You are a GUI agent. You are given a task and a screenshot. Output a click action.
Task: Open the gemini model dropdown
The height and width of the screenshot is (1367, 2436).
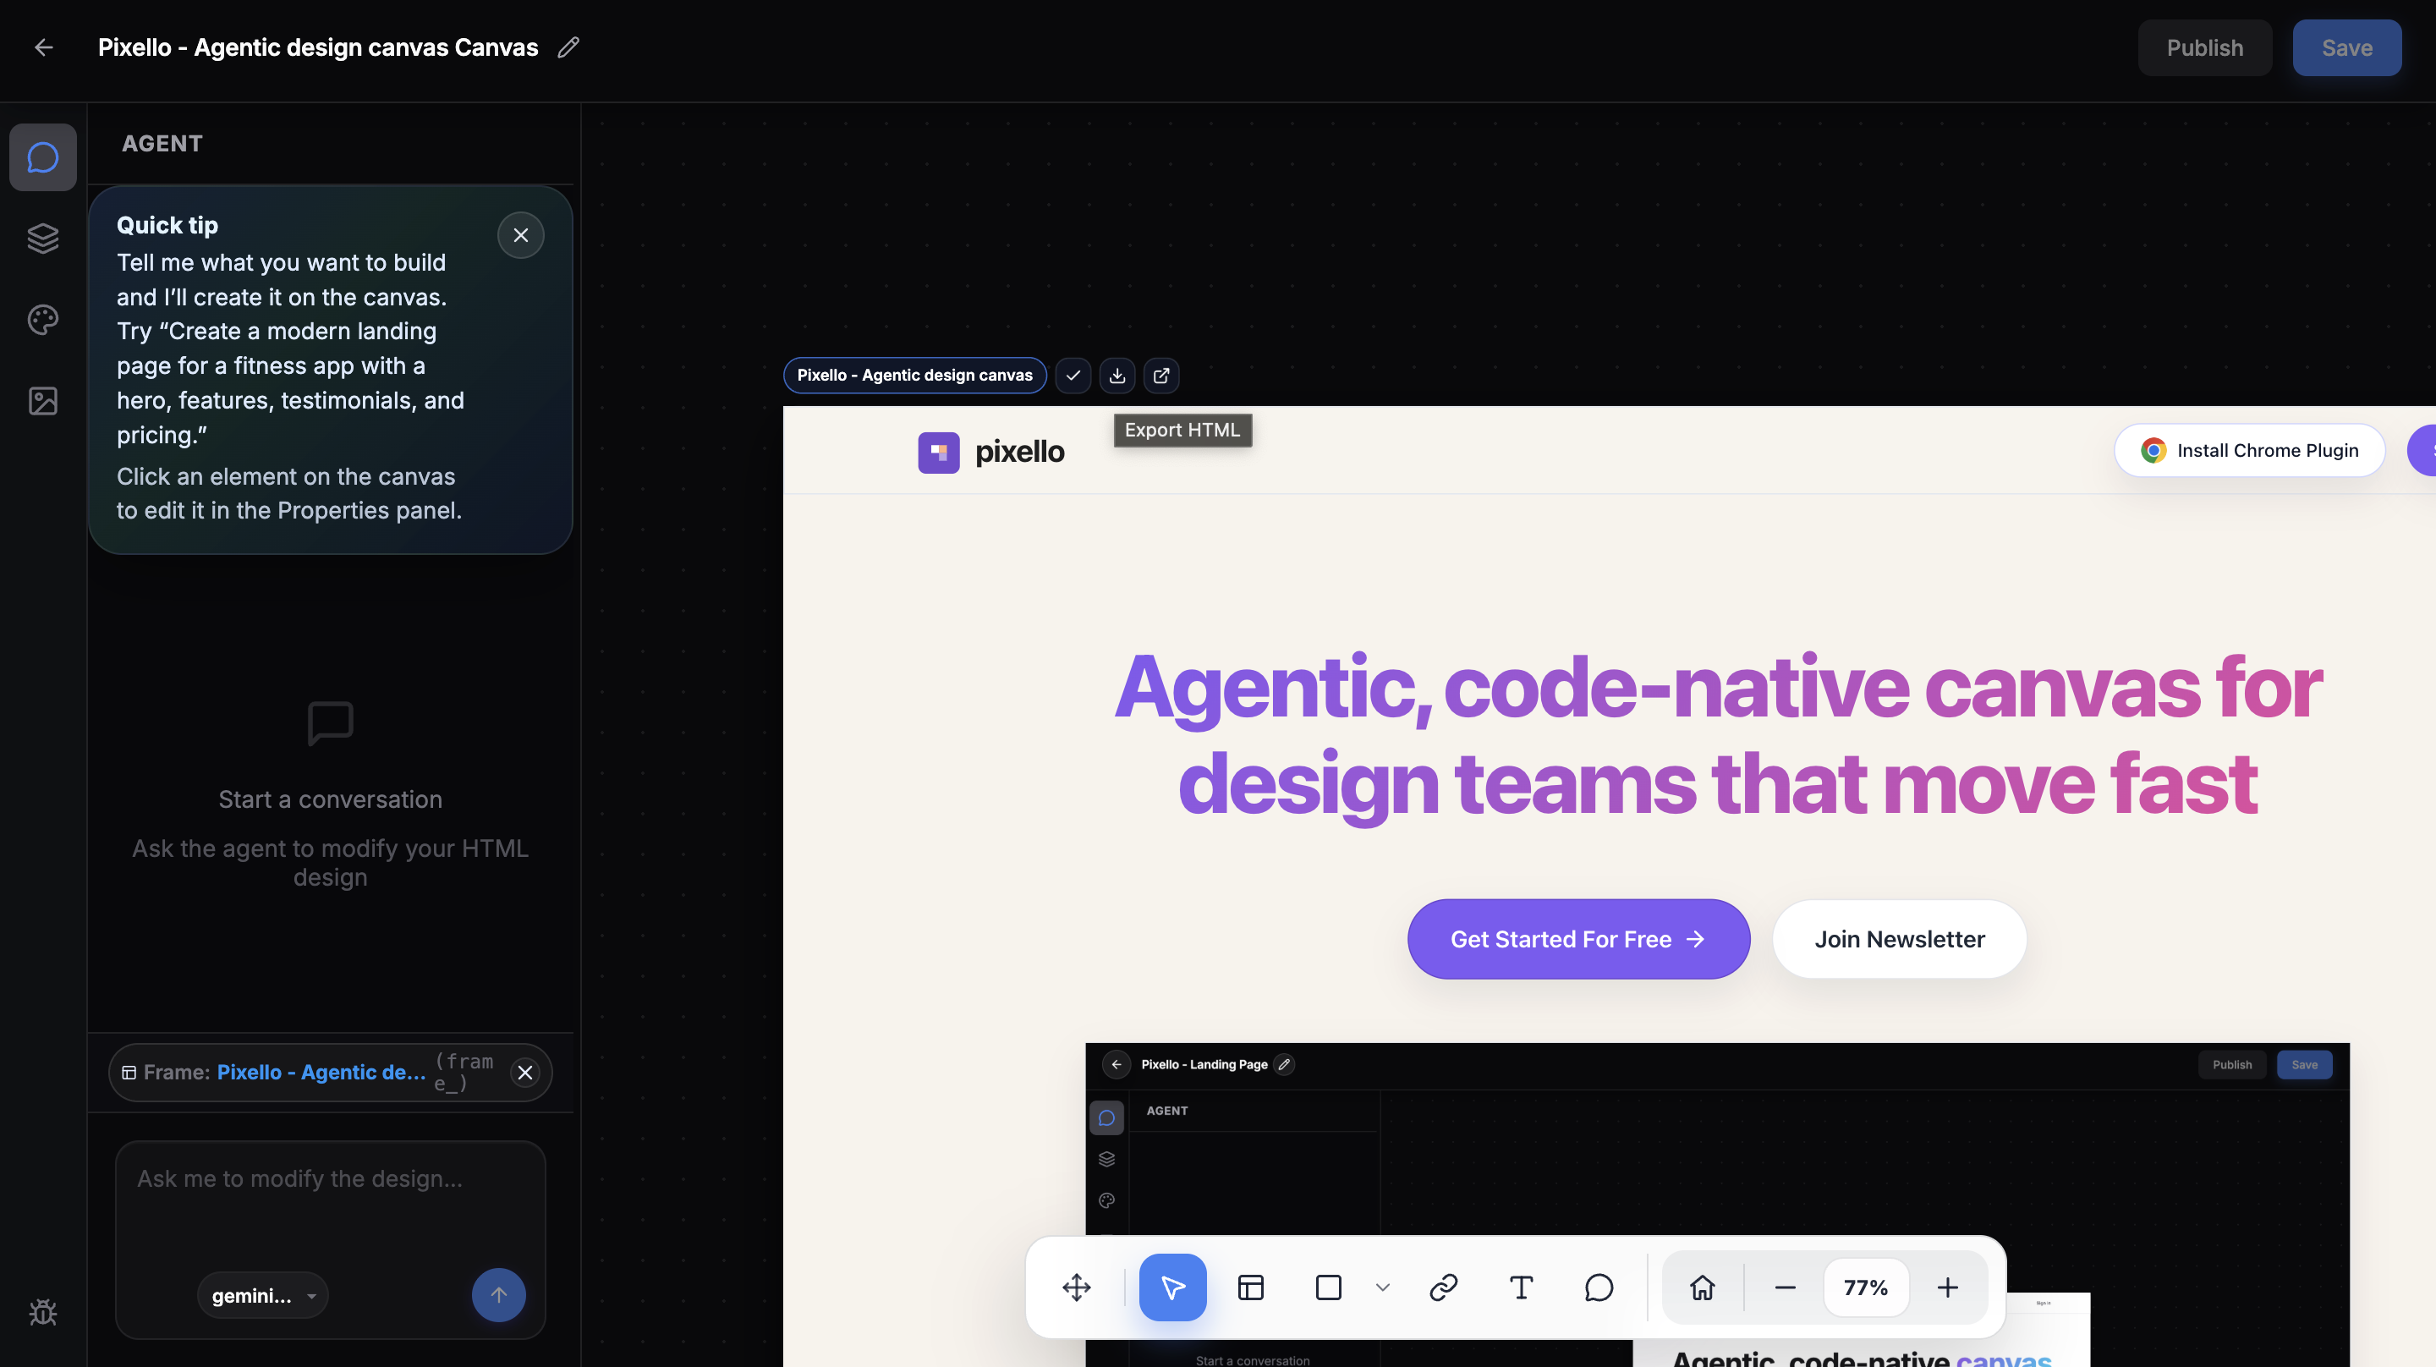(x=263, y=1295)
